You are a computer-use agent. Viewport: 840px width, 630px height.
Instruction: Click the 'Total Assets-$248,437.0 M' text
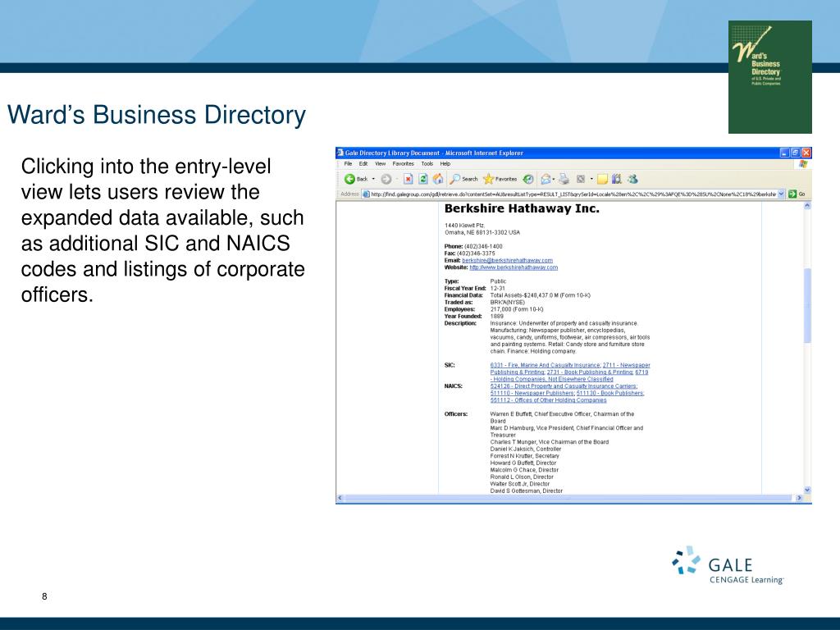pos(523,295)
